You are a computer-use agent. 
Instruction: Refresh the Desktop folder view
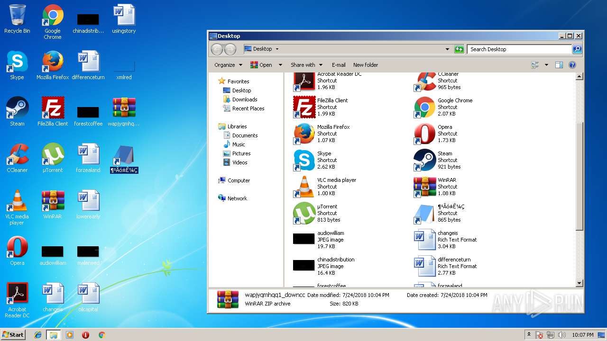459,49
